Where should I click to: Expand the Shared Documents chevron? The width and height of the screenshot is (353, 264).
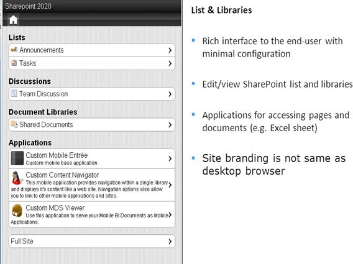coord(170,125)
